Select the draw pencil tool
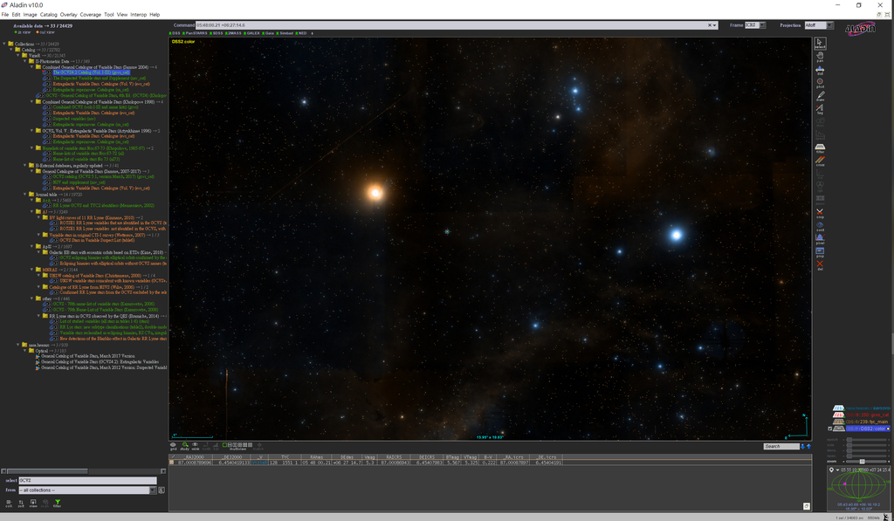Viewport: 894px width, 521px height. tap(820, 96)
